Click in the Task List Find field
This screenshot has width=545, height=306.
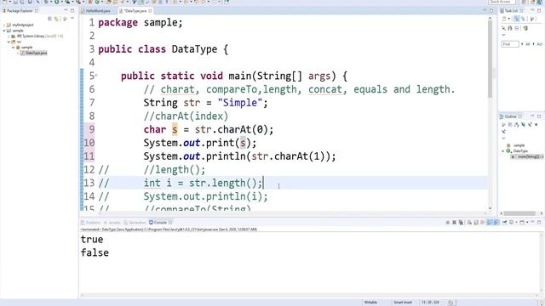click(510, 44)
